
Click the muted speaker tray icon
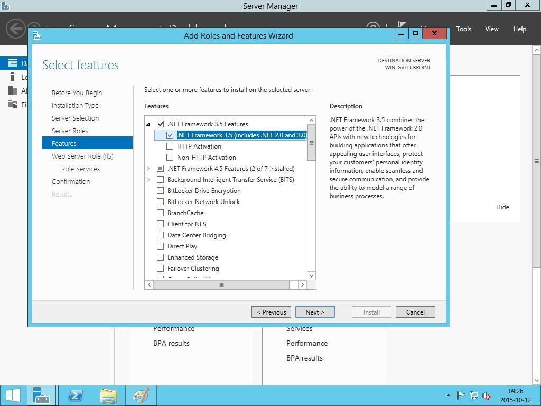pyautogui.click(x=487, y=395)
